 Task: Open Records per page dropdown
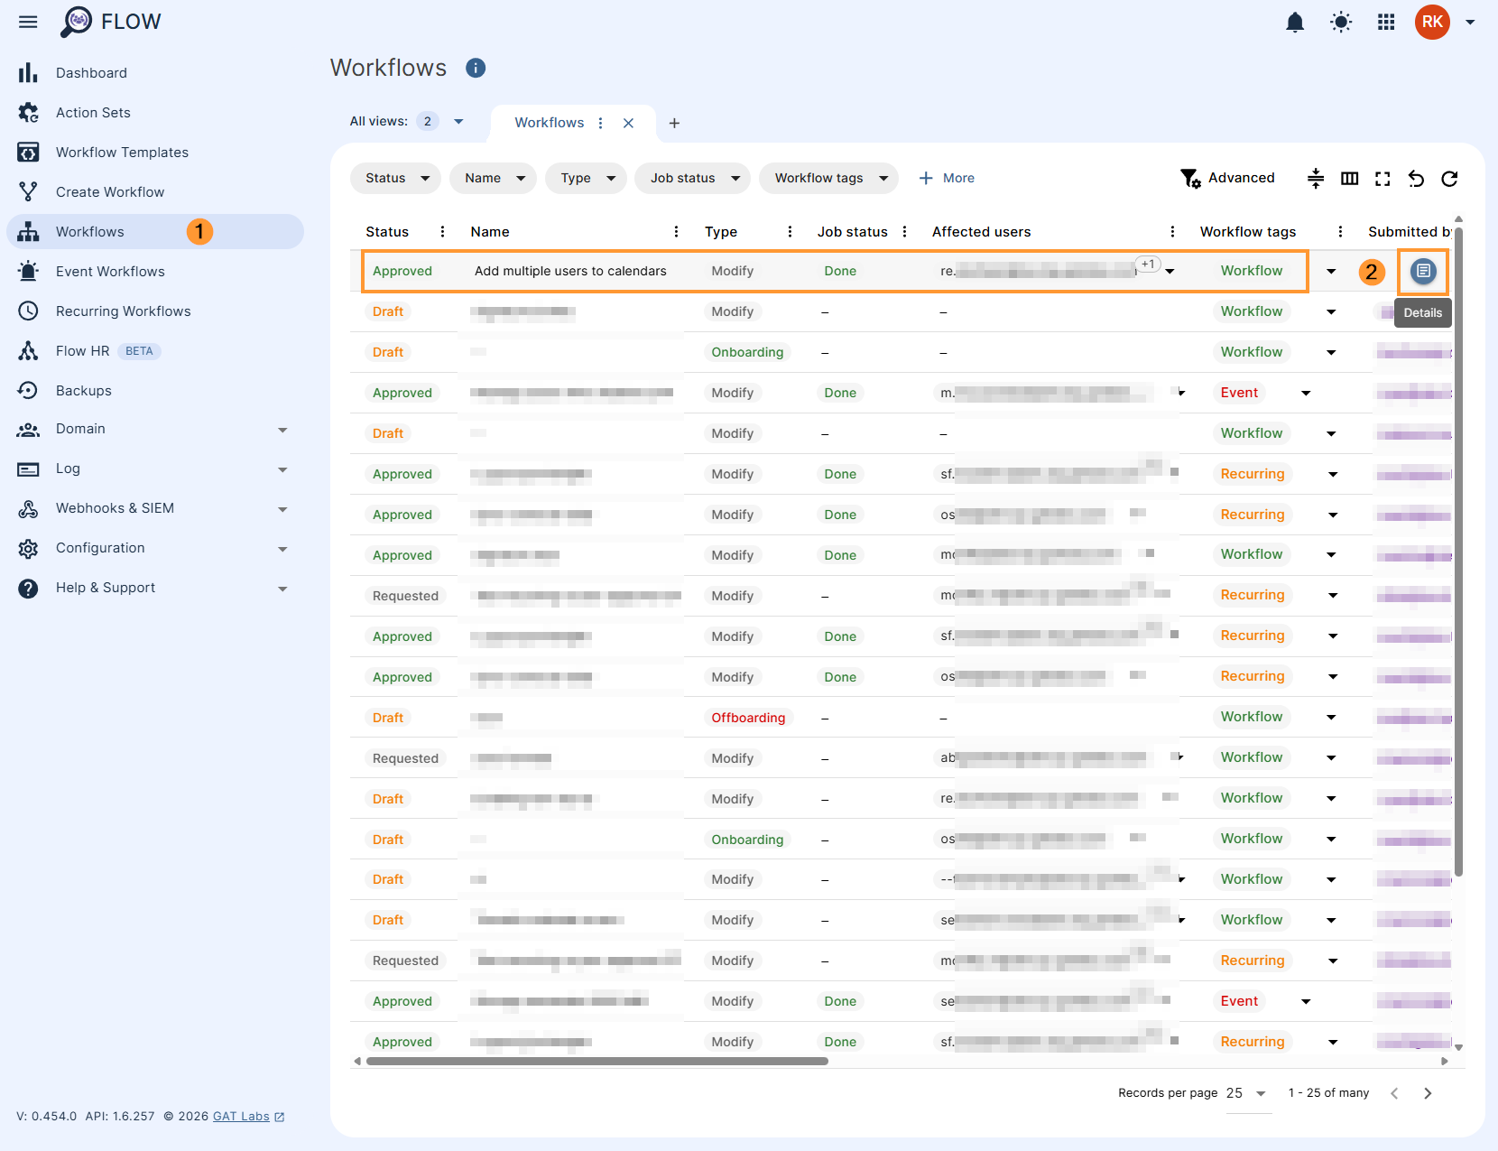coord(1248,1093)
